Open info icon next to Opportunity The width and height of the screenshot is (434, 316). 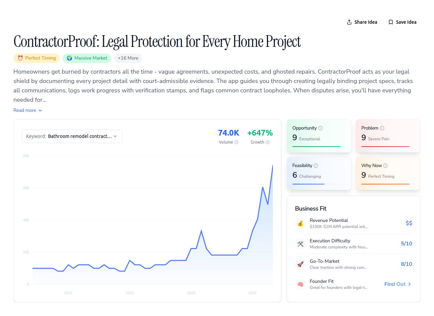pyautogui.click(x=320, y=128)
